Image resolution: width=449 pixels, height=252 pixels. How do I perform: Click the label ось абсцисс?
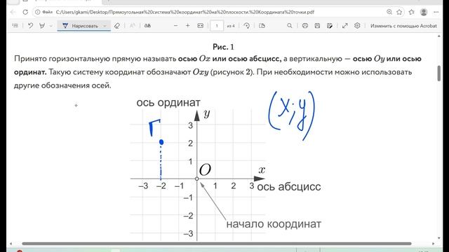[x=289, y=187]
